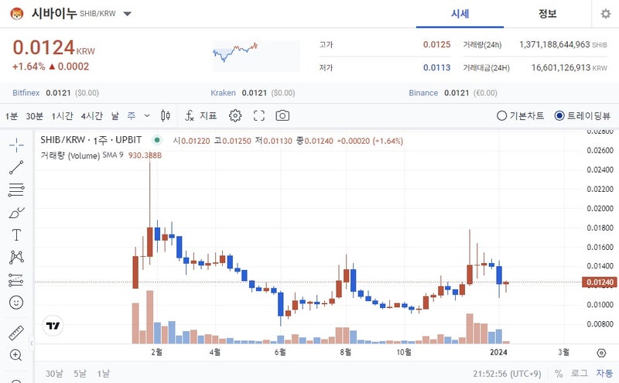
Task: Click the 21:52:56 (UTC+9) timezone
Action: point(507,374)
